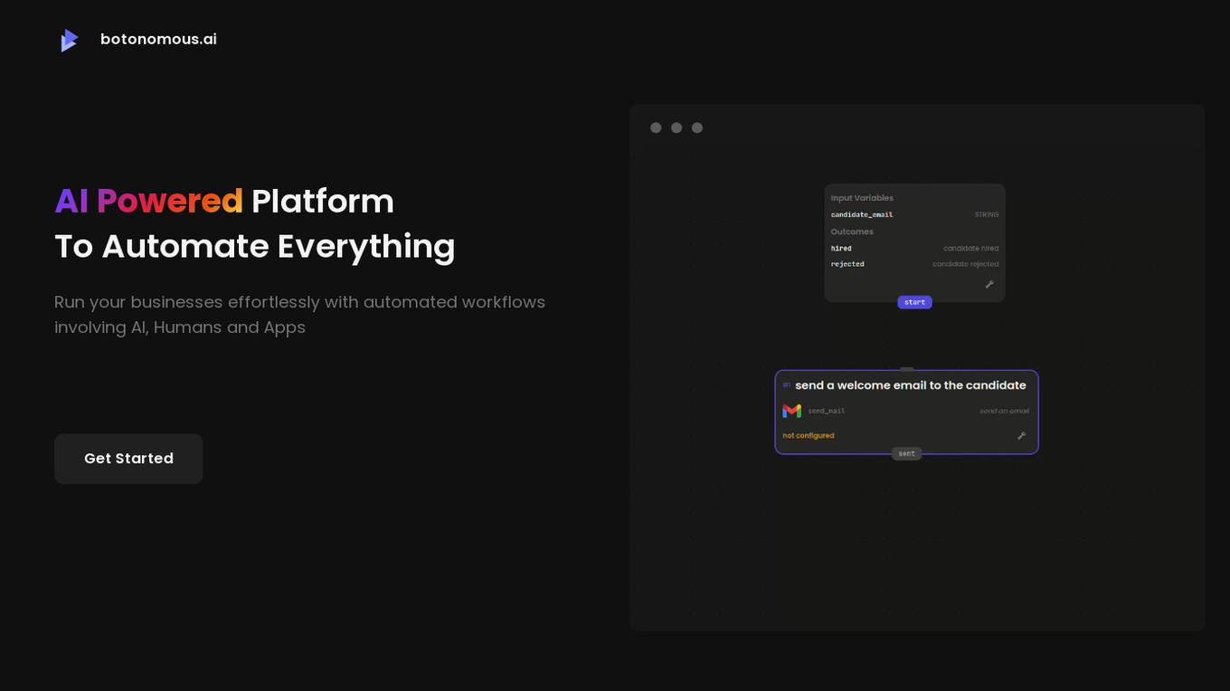1230x691 pixels.
Task: Click the wrench icon in Input Variables card
Action: pos(989,284)
